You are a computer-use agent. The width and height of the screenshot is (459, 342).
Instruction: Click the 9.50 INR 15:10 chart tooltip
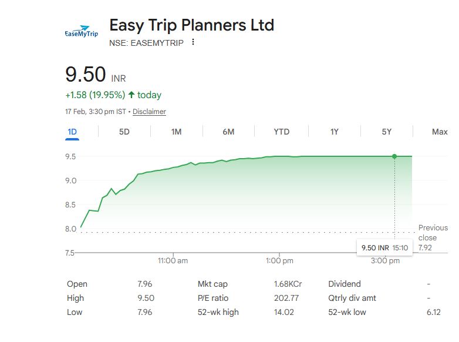click(x=384, y=248)
